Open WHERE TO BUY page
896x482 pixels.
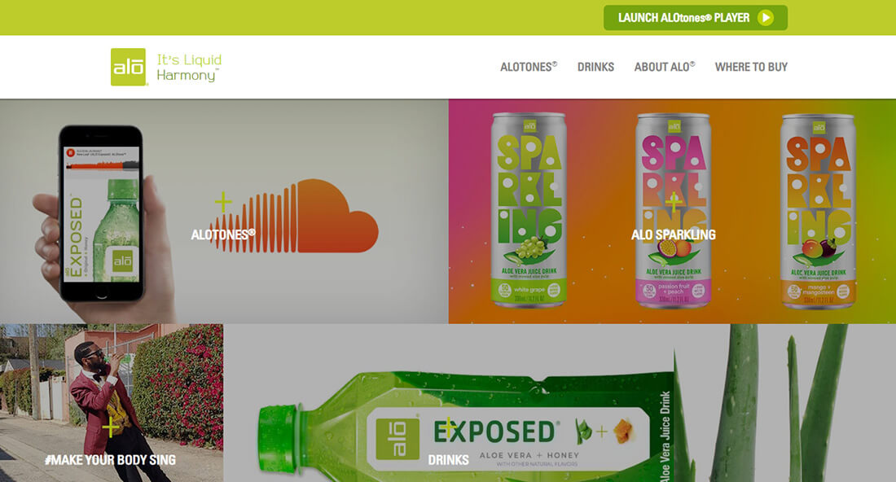751,67
